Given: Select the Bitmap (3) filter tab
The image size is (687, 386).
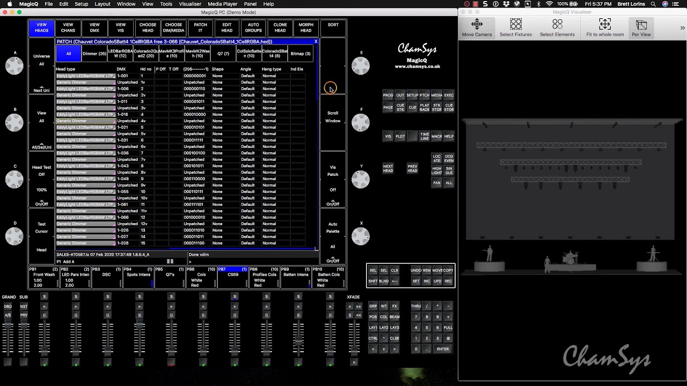Looking at the screenshot, I should (x=300, y=54).
